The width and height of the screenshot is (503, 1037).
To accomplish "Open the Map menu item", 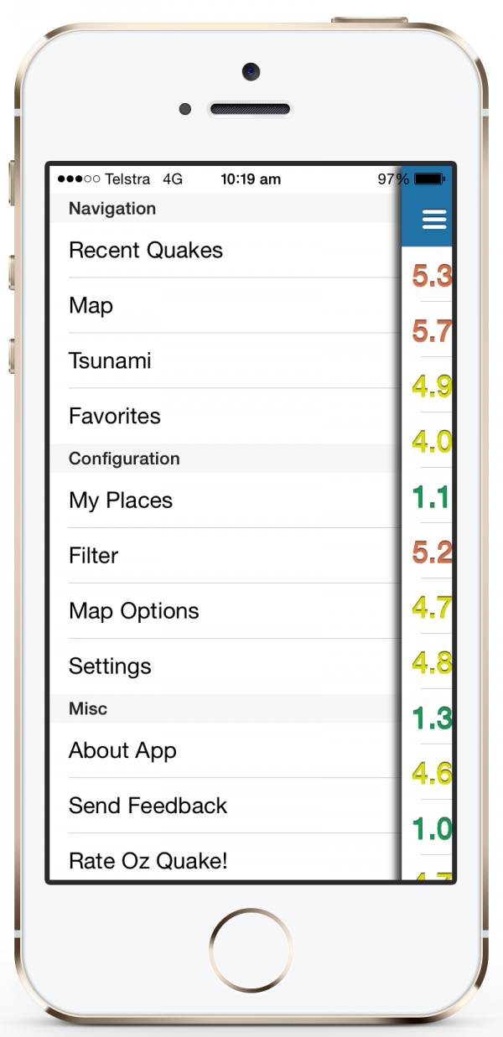I will pos(225,305).
